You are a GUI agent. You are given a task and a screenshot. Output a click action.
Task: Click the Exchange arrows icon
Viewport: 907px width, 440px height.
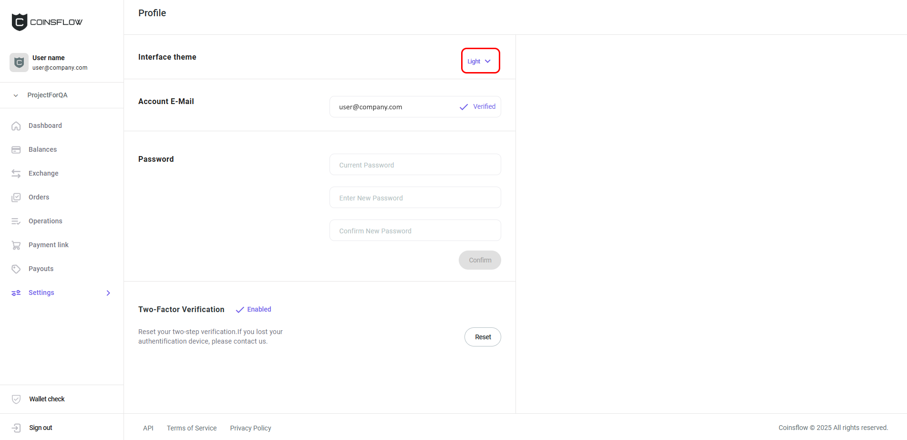coord(16,174)
